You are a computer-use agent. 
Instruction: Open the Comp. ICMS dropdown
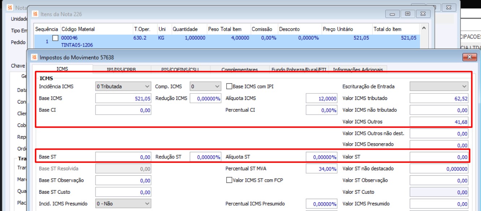(205, 87)
